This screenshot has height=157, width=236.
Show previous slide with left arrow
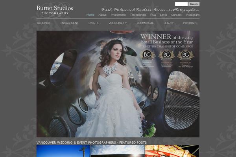point(42,83)
